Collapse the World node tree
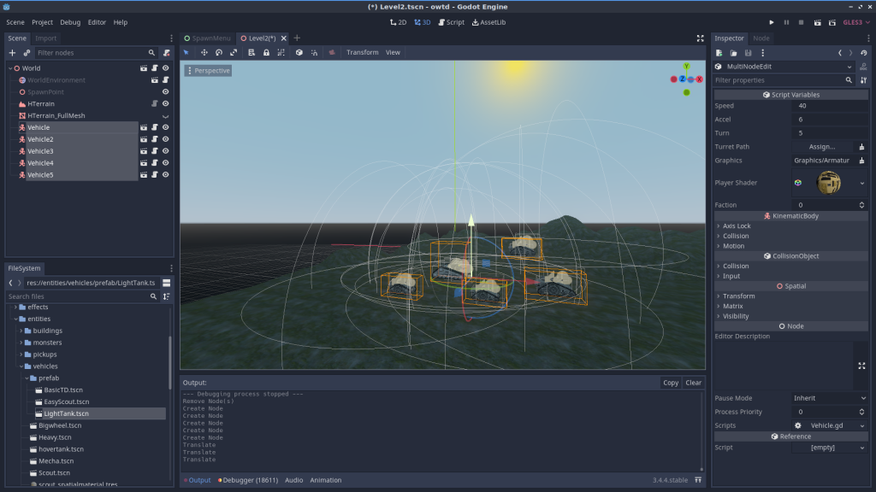Viewport: 876px width, 492px height. 10,68
